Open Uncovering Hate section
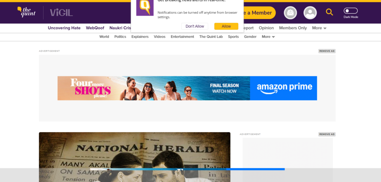The width and height of the screenshot is (381, 182). pos(64,28)
